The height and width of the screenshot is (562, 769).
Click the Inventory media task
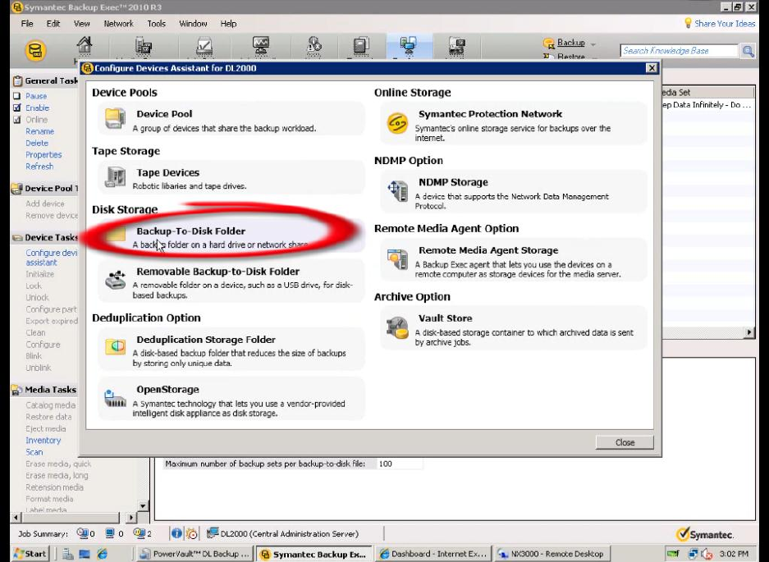43,441
